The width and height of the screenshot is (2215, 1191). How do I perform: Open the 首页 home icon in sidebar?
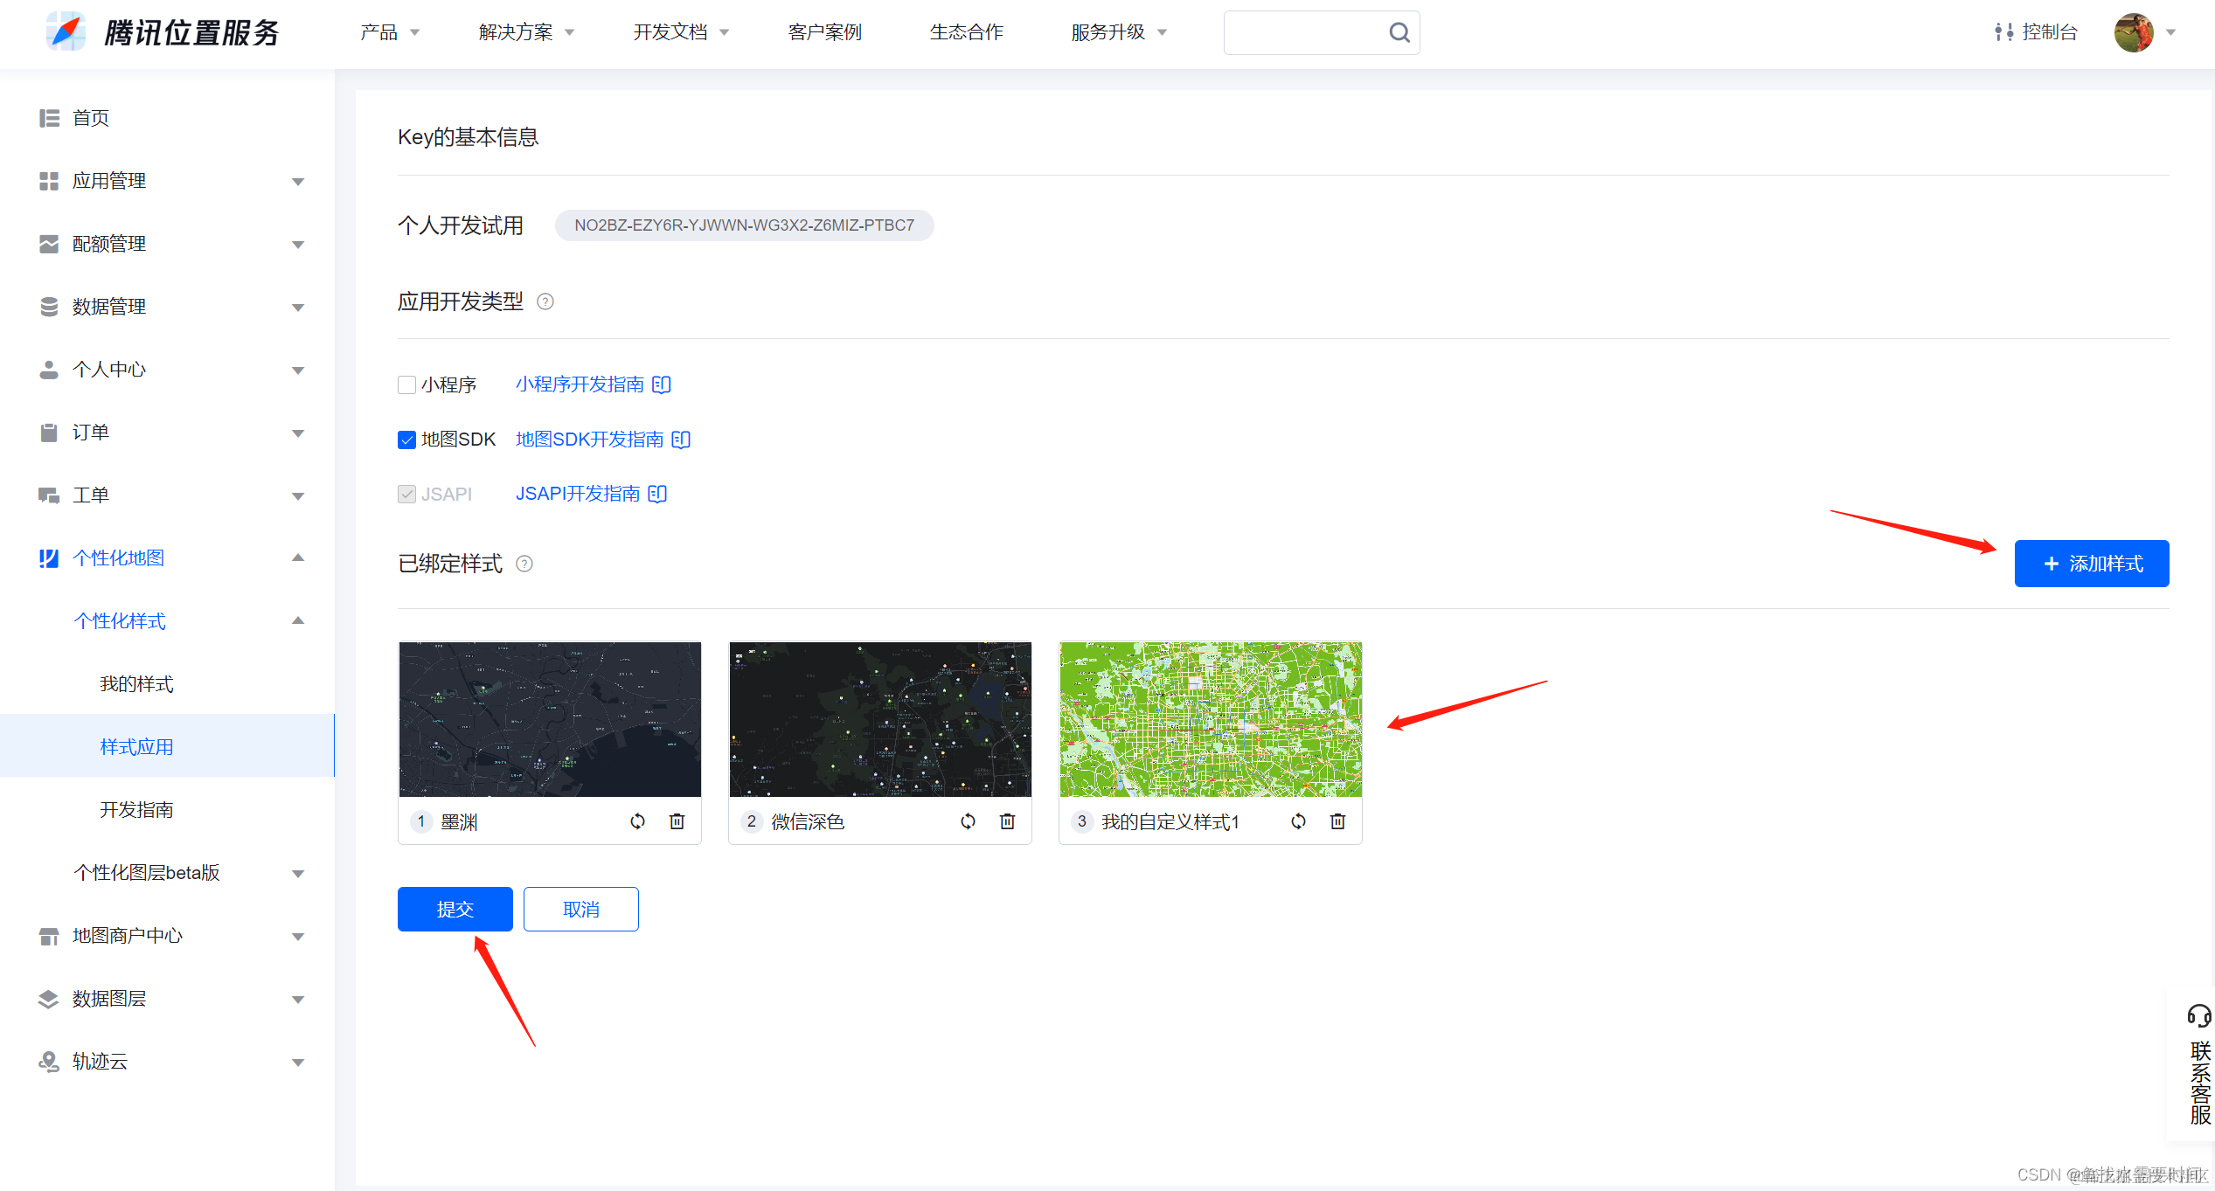point(49,118)
